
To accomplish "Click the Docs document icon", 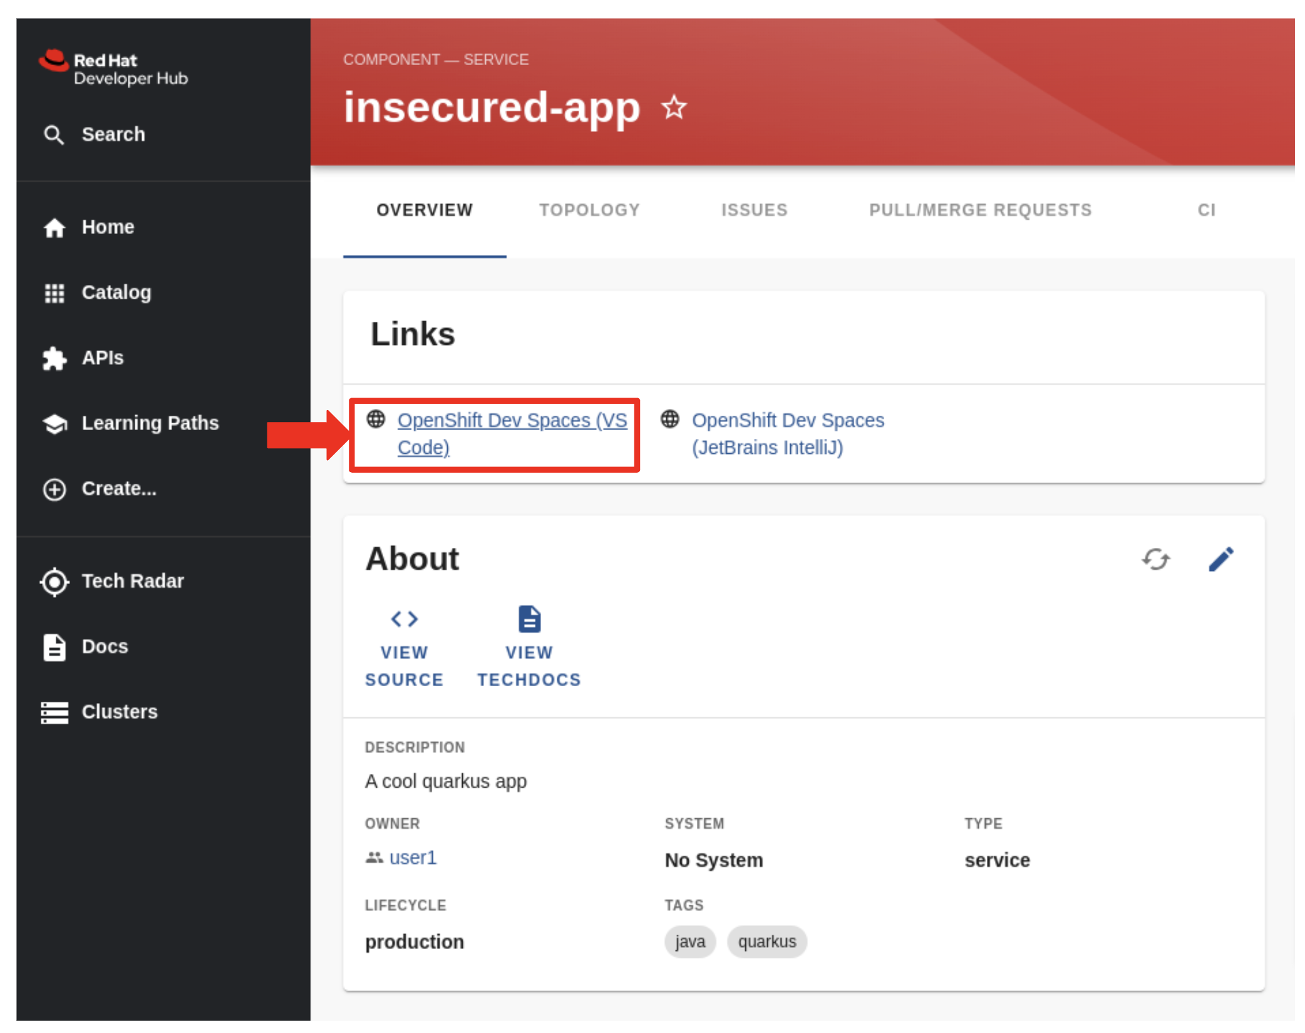I will (54, 647).
